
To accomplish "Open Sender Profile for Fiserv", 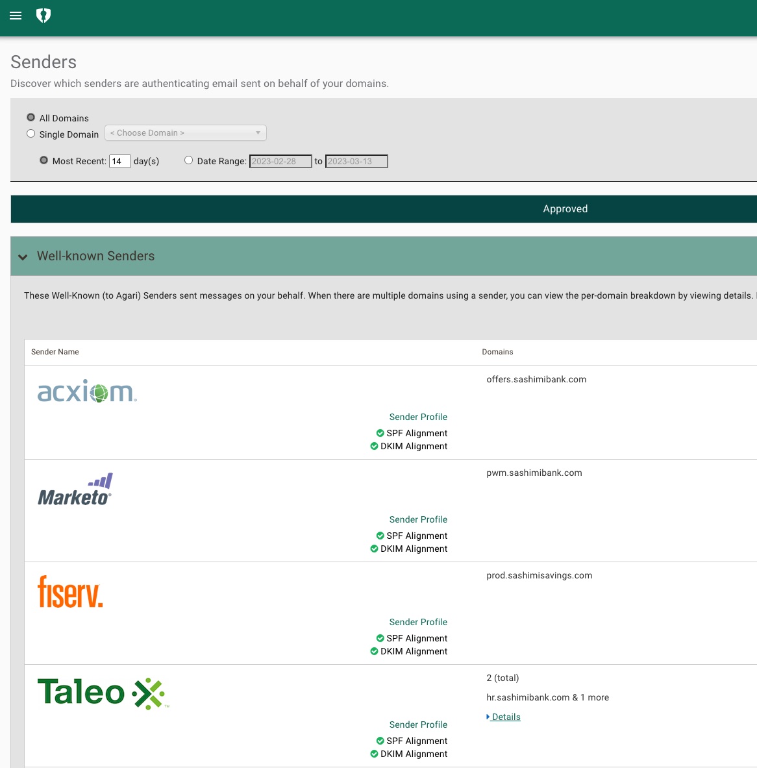I will [418, 622].
